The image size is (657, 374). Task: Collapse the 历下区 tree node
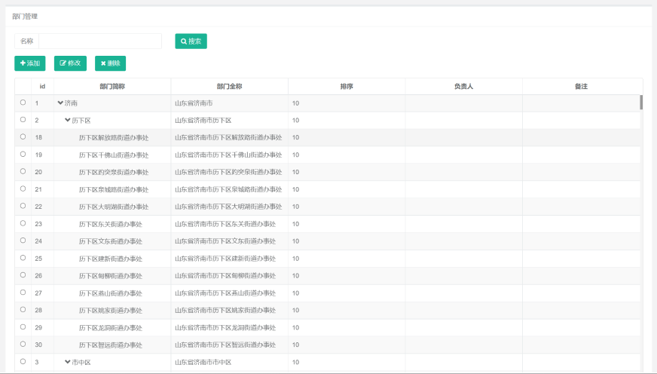(68, 120)
